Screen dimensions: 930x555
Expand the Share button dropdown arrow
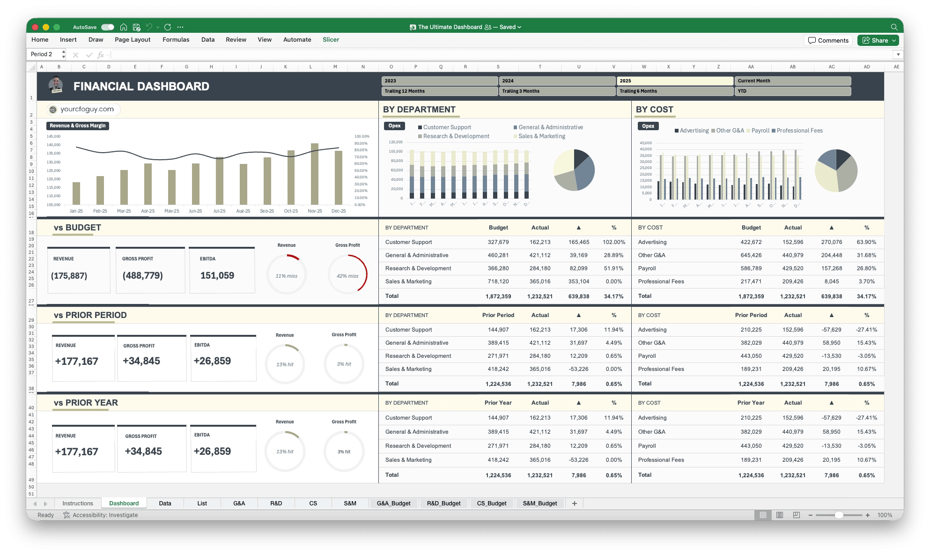click(894, 41)
